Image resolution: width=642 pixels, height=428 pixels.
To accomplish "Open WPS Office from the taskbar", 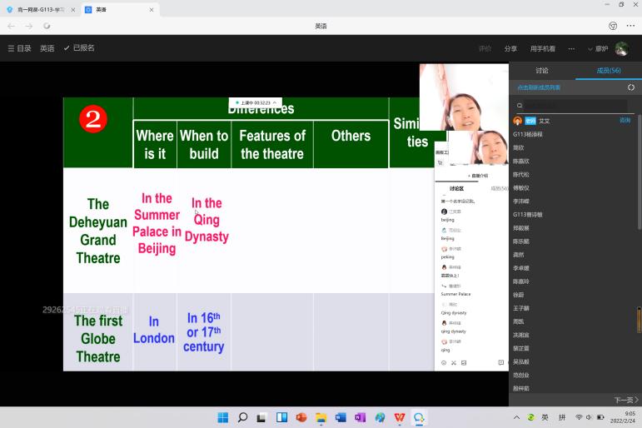I will point(400,417).
